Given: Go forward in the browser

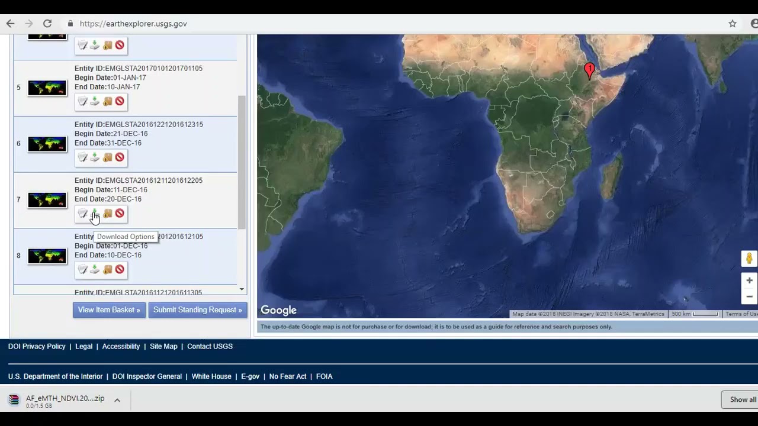Looking at the screenshot, I should pos(28,24).
